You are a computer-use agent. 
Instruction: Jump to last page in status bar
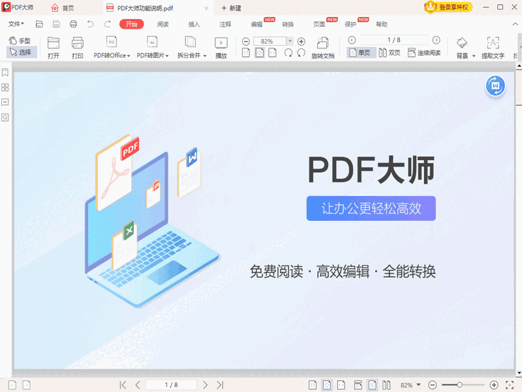(x=220, y=385)
